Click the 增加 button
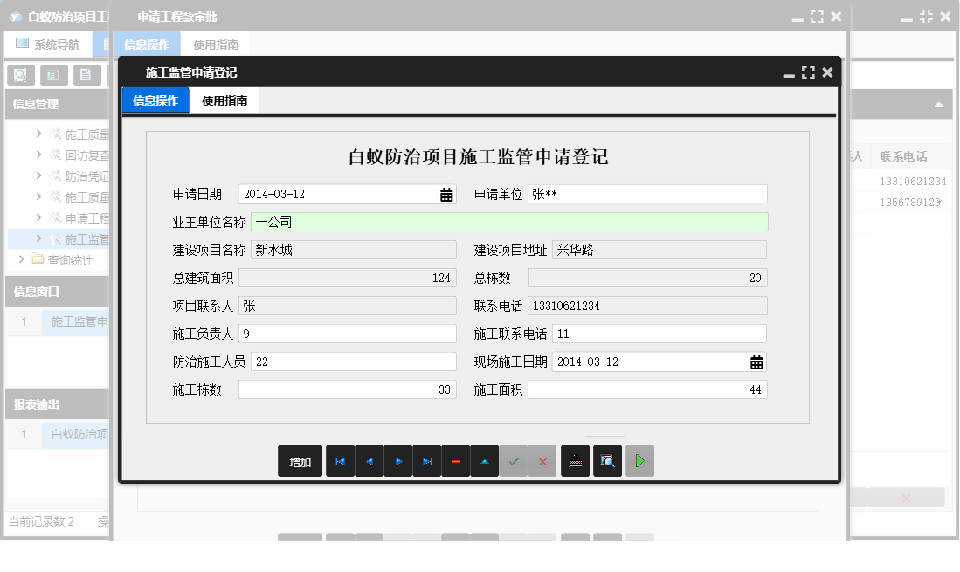The width and height of the screenshot is (960, 572). coord(300,462)
